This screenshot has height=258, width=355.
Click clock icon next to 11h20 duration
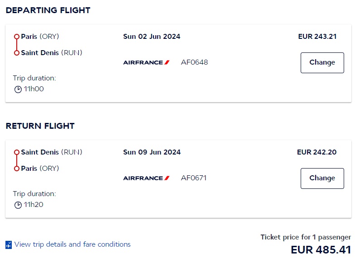tap(18, 205)
